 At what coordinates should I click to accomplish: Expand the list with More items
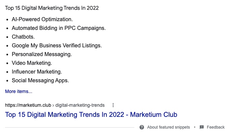point(19,91)
